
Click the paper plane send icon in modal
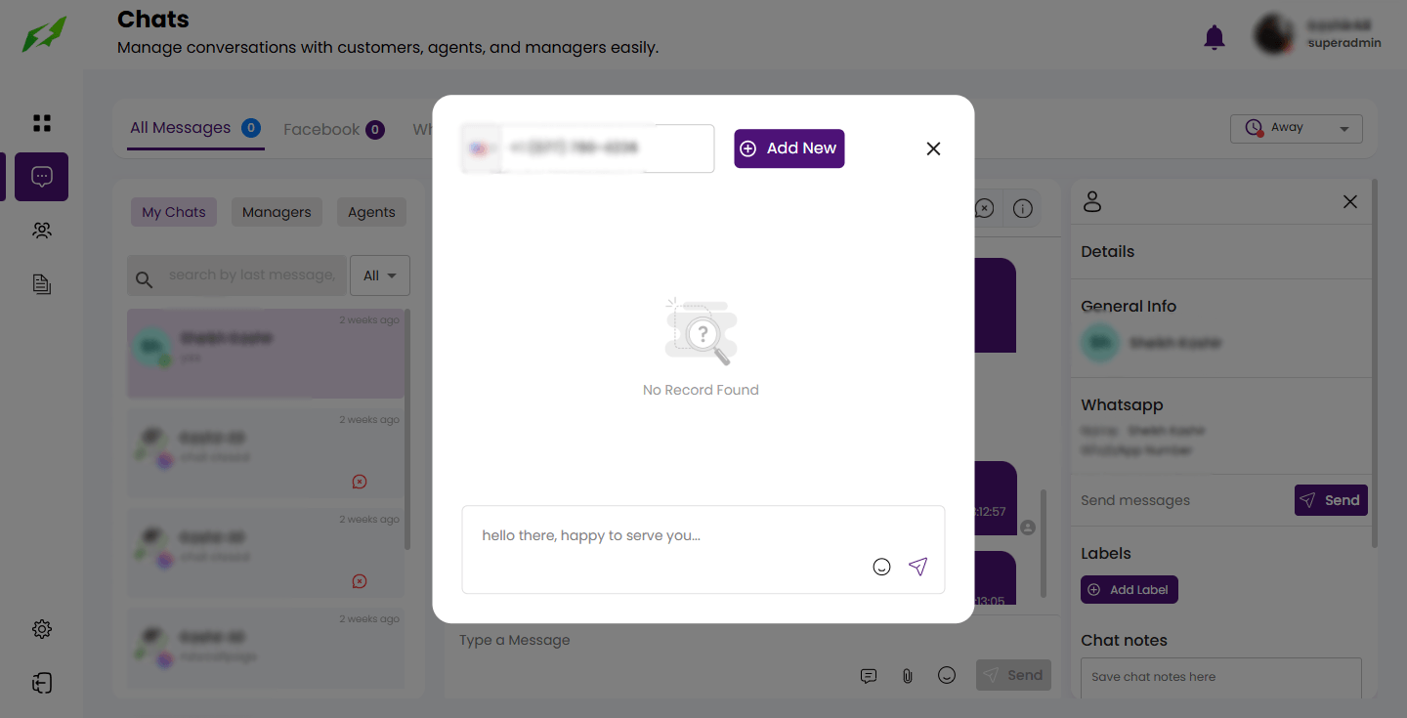[917, 567]
